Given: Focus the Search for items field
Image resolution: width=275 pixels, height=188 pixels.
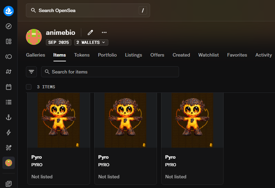Looking at the screenshot, I should [110, 72].
